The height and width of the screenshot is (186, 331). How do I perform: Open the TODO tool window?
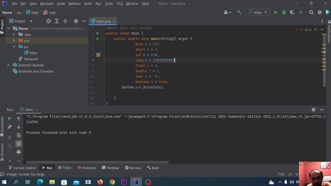64,168
